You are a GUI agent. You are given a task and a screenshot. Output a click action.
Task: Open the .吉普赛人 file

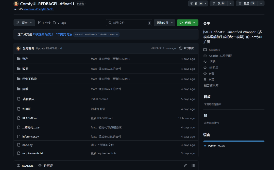tap(28, 99)
